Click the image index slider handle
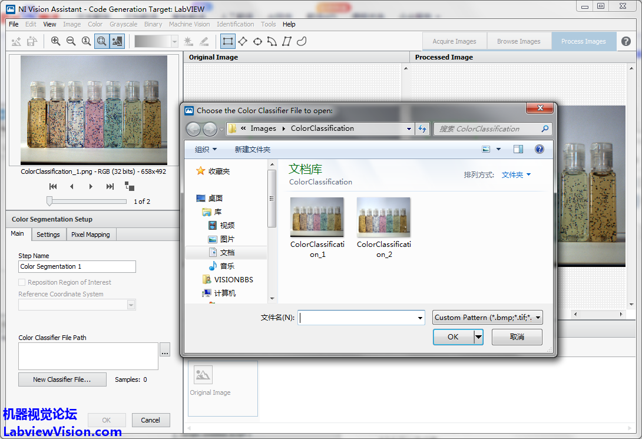The image size is (642, 439). (50, 202)
